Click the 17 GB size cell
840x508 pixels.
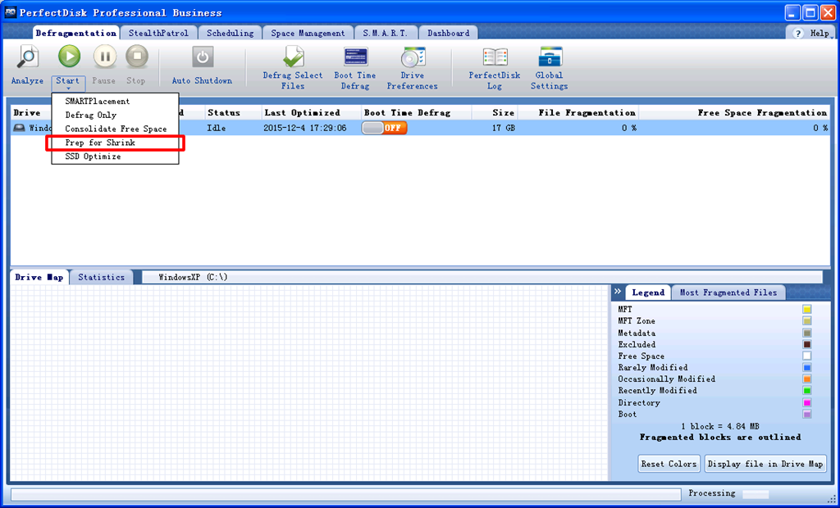(504, 129)
